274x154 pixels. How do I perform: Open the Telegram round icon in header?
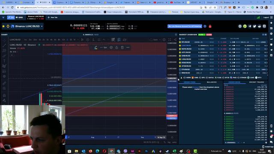tap(250, 26)
